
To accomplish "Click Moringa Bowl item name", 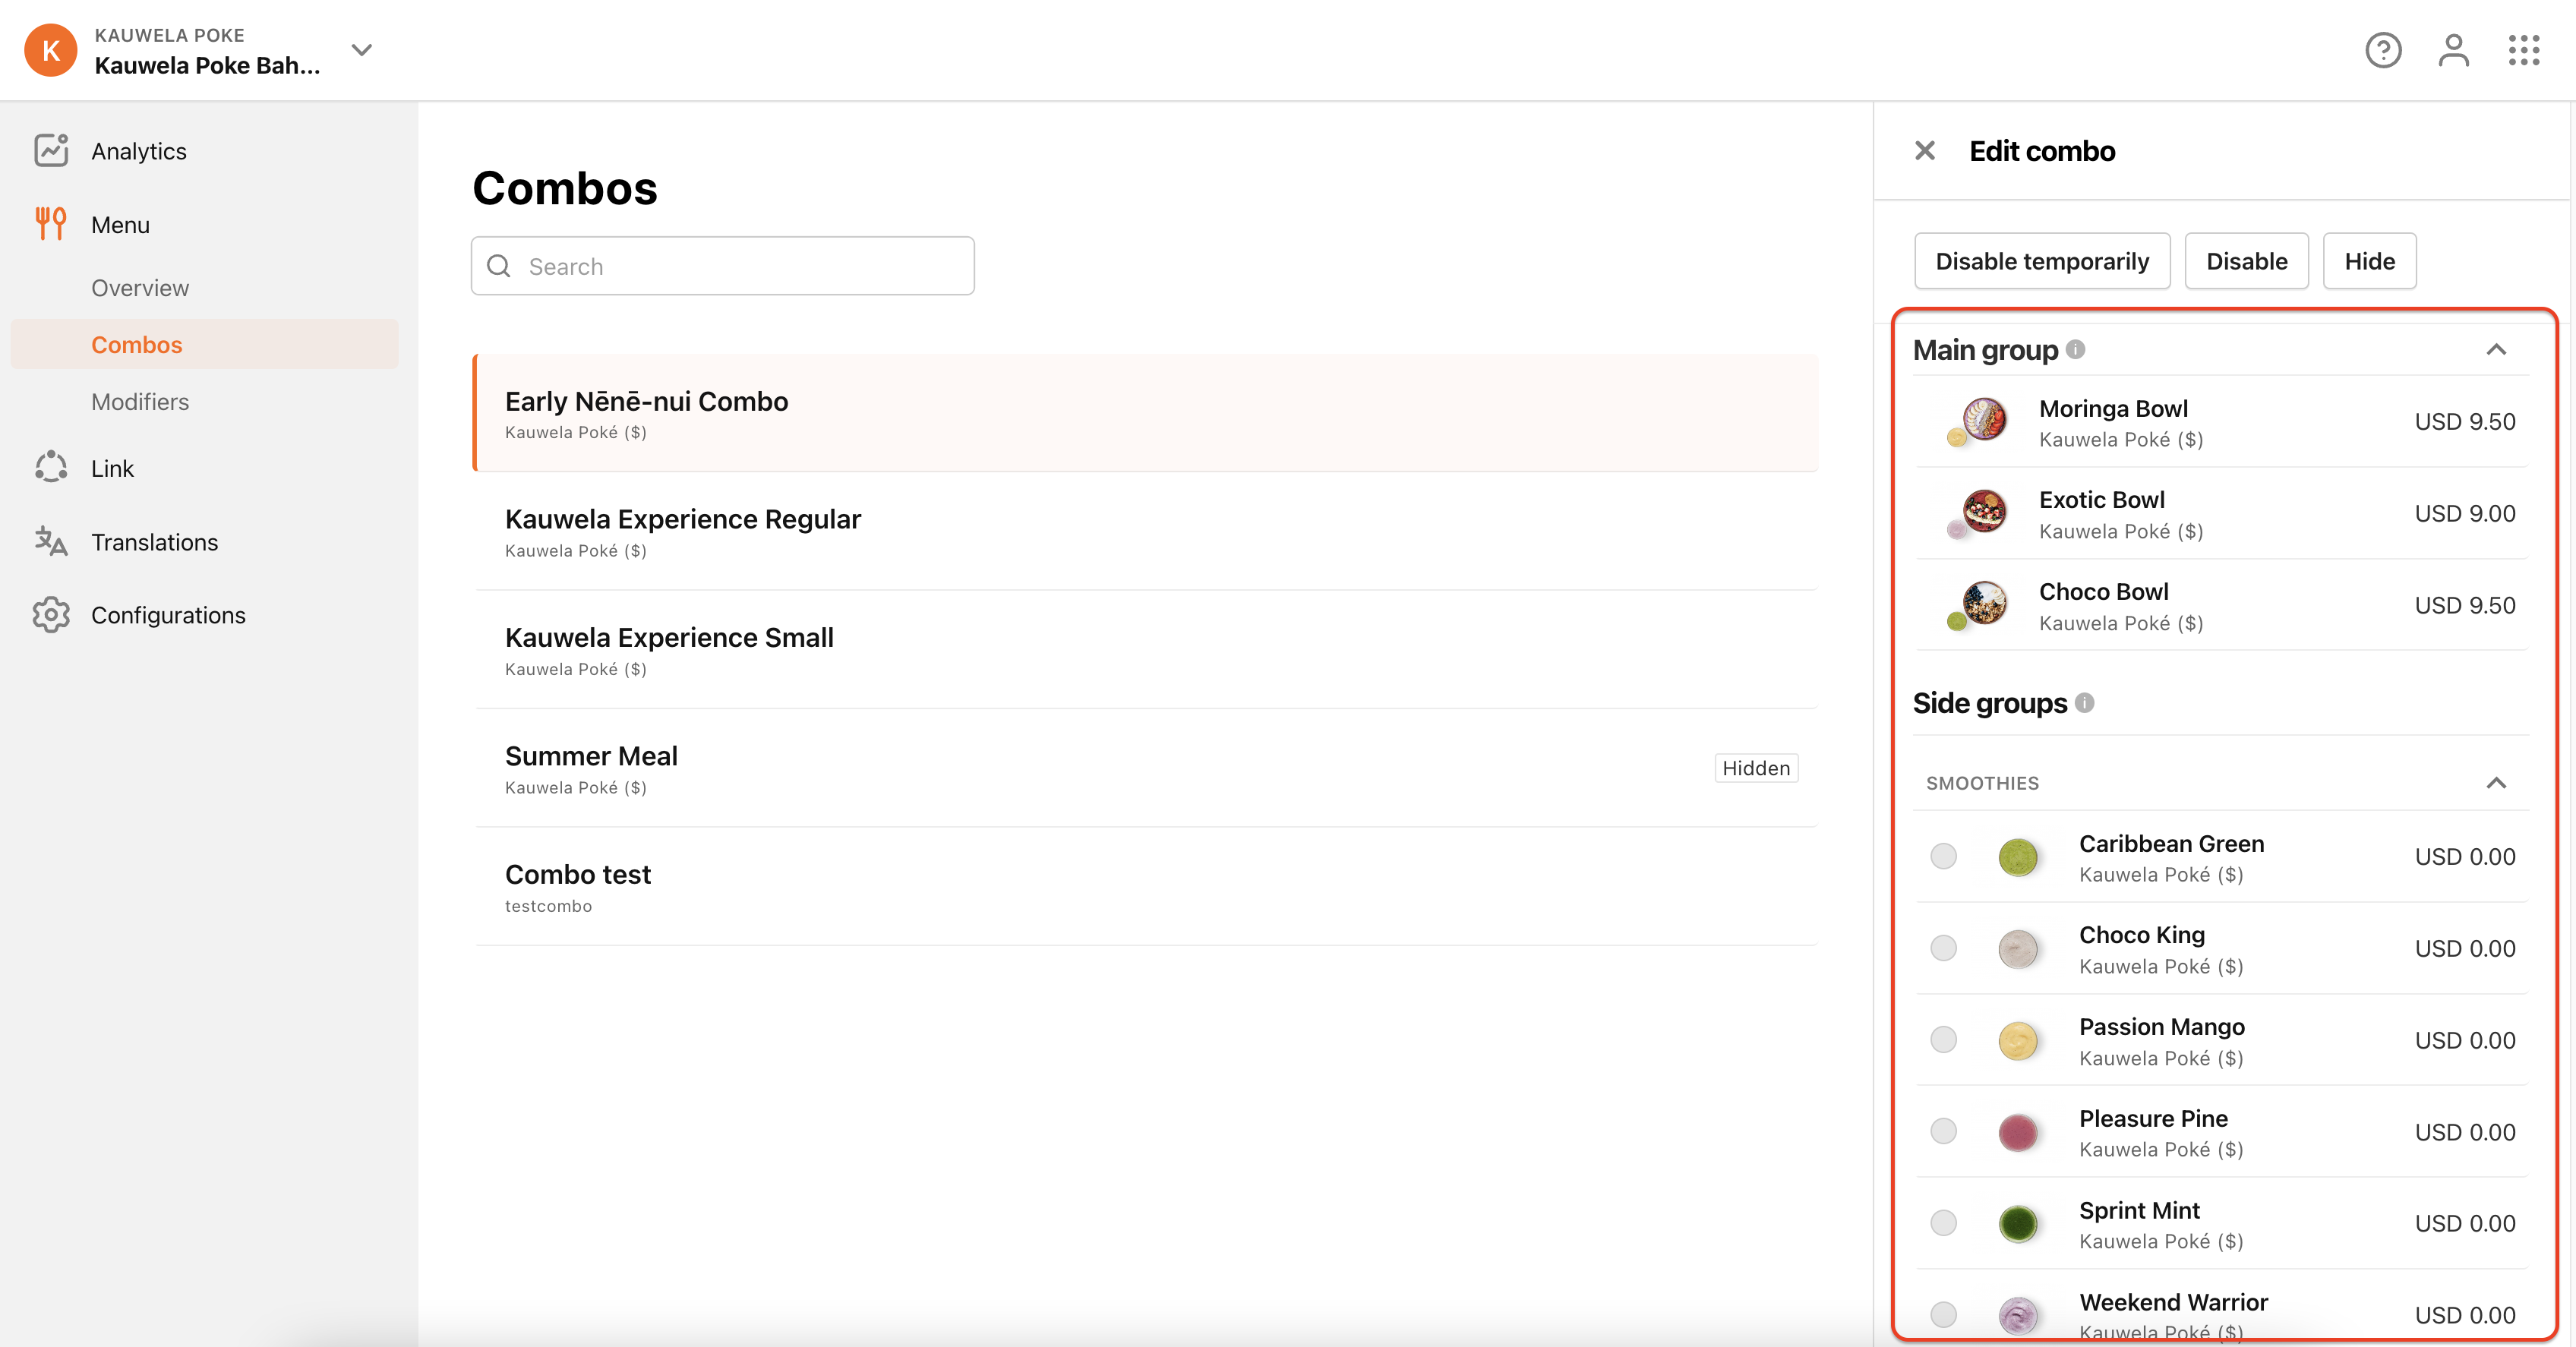I will point(2113,408).
